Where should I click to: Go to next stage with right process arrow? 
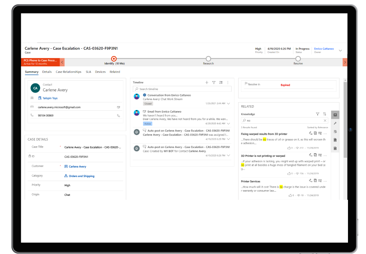[345, 62]
